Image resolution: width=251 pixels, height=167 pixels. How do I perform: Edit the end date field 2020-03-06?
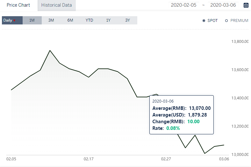(x=223, y=5)
